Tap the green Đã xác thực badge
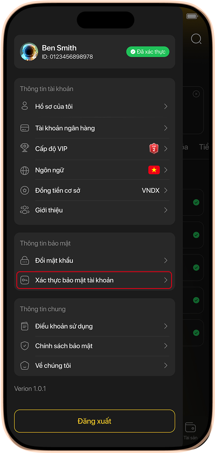Screen dimensions: 215x453 148,52
